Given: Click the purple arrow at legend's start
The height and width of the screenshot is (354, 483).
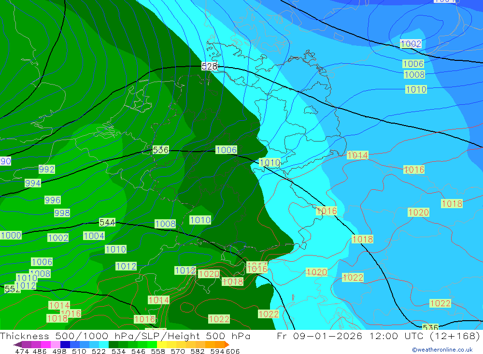Looking at the screenshot, I should [x=17, y=344].
